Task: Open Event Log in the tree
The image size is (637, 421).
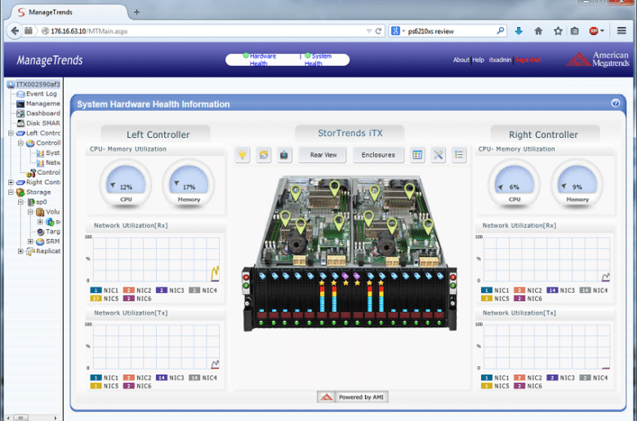Action: click(x=42, y=94)
